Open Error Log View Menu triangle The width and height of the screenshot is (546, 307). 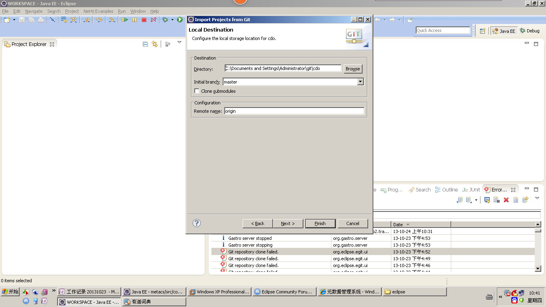tap(538, 198)
